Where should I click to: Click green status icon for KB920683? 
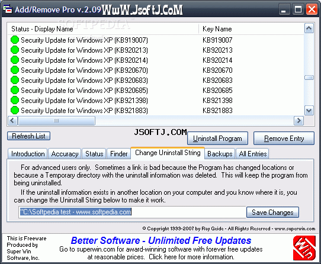[15, 80]
